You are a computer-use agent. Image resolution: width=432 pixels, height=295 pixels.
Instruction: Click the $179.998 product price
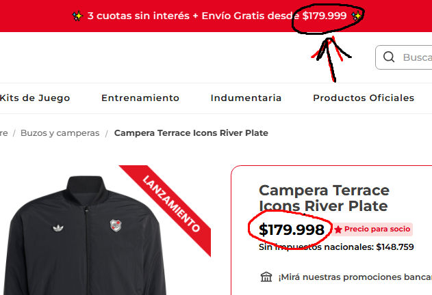(292, 229)
